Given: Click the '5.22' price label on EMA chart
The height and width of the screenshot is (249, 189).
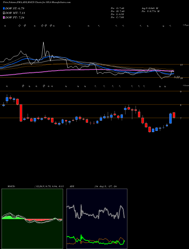Looking at the screenshot, I should (177, 77).
